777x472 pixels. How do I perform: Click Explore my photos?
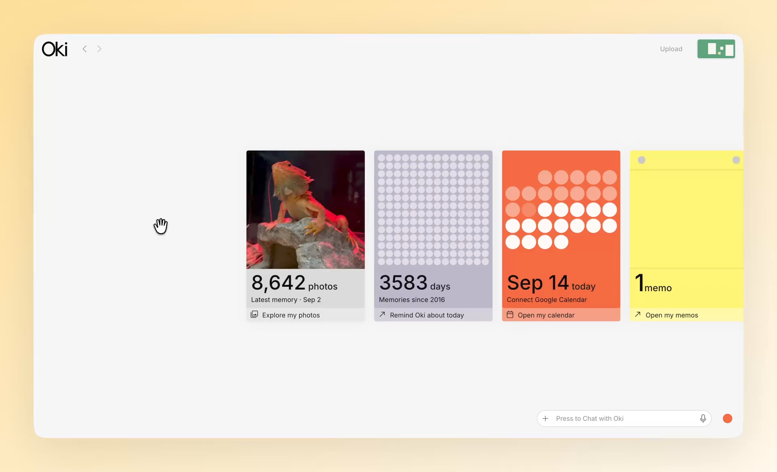(x=291, y=315)
